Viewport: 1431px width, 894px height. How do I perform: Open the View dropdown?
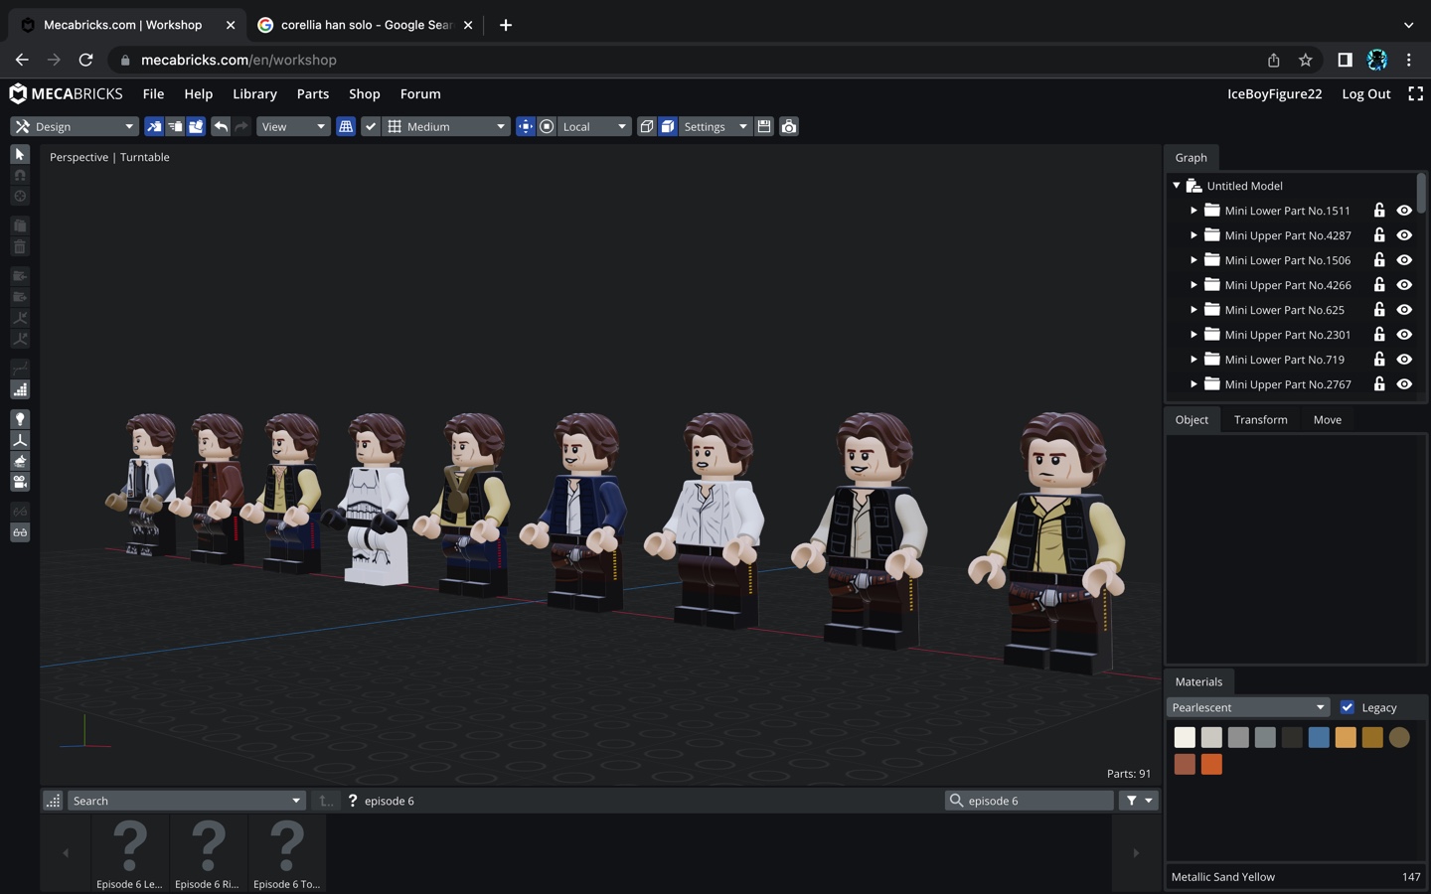(294, 126)
